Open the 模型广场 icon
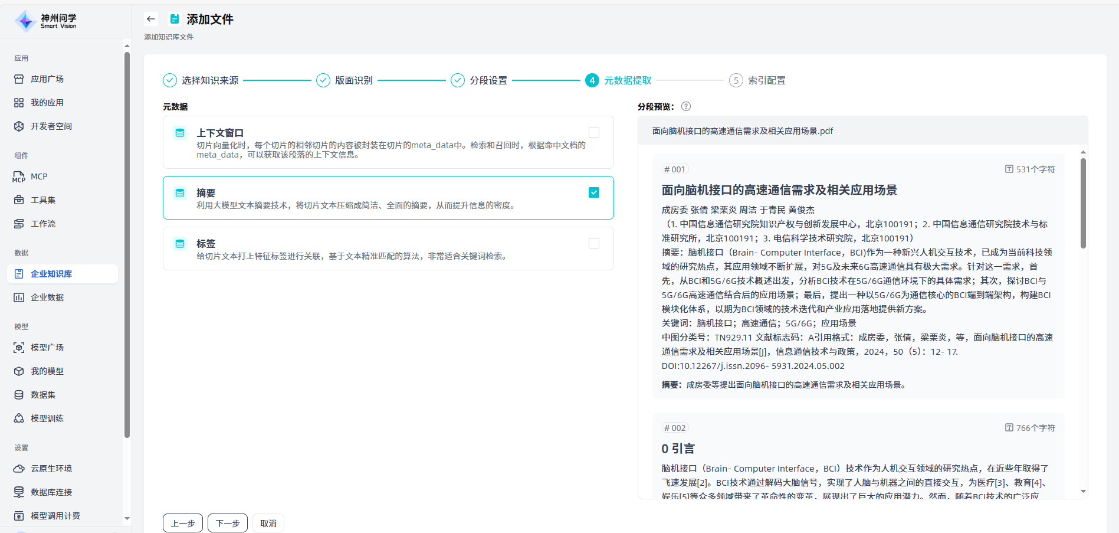1119x533 pixels. click(x=19, y=348)
